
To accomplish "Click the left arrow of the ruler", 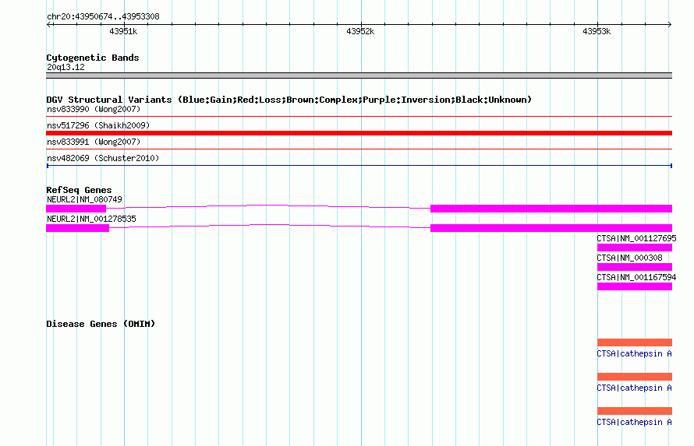I will click(49, 24).
